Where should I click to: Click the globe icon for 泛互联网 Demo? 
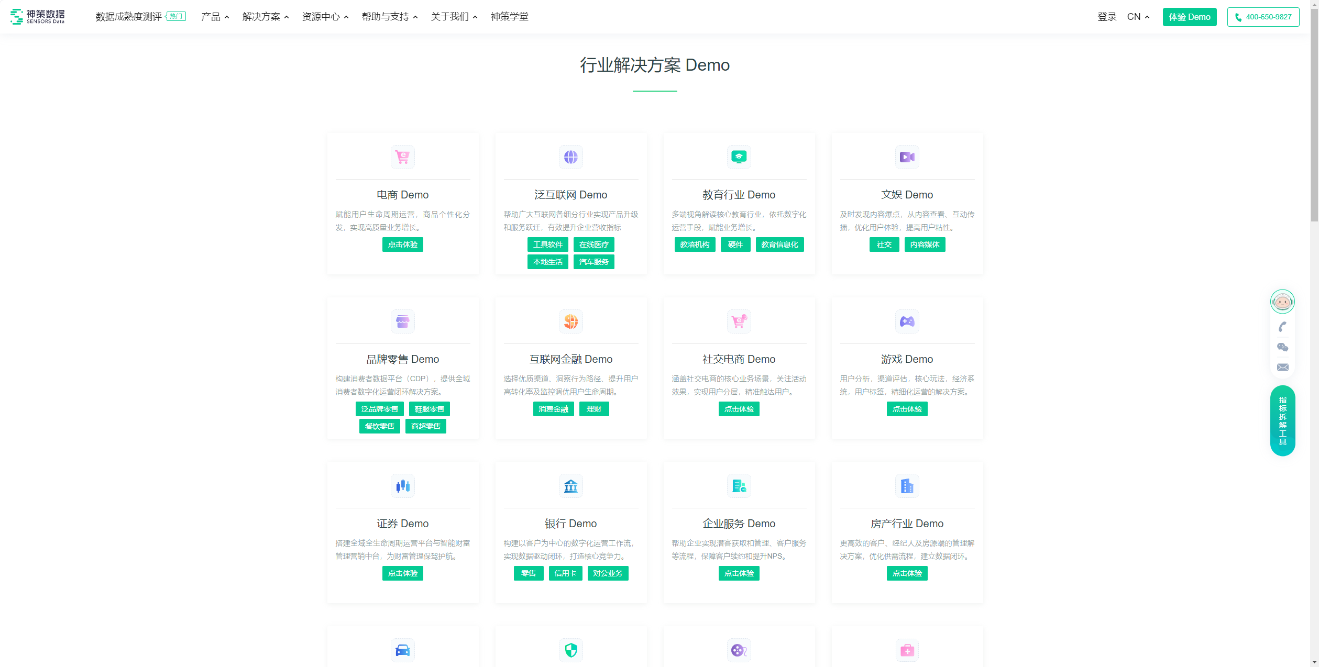click(x=570, y=157)
